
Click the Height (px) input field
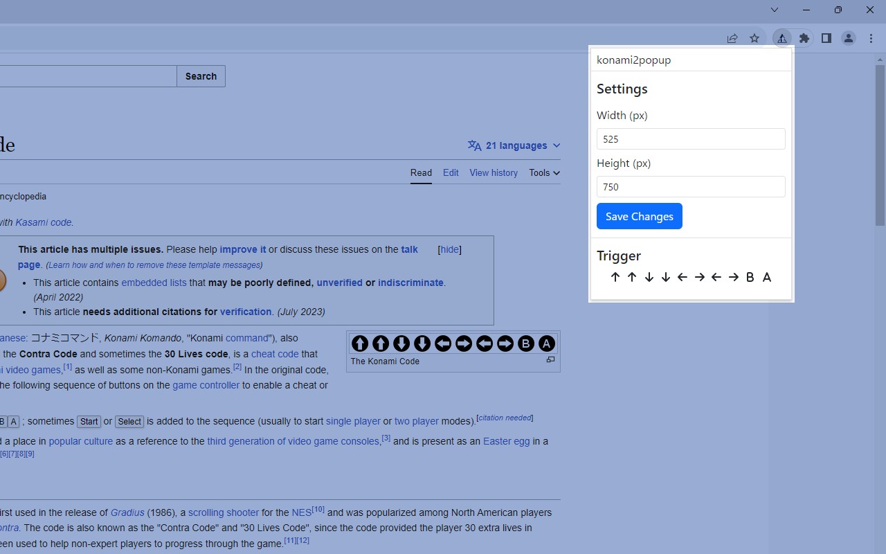click(x=691, y=186)
